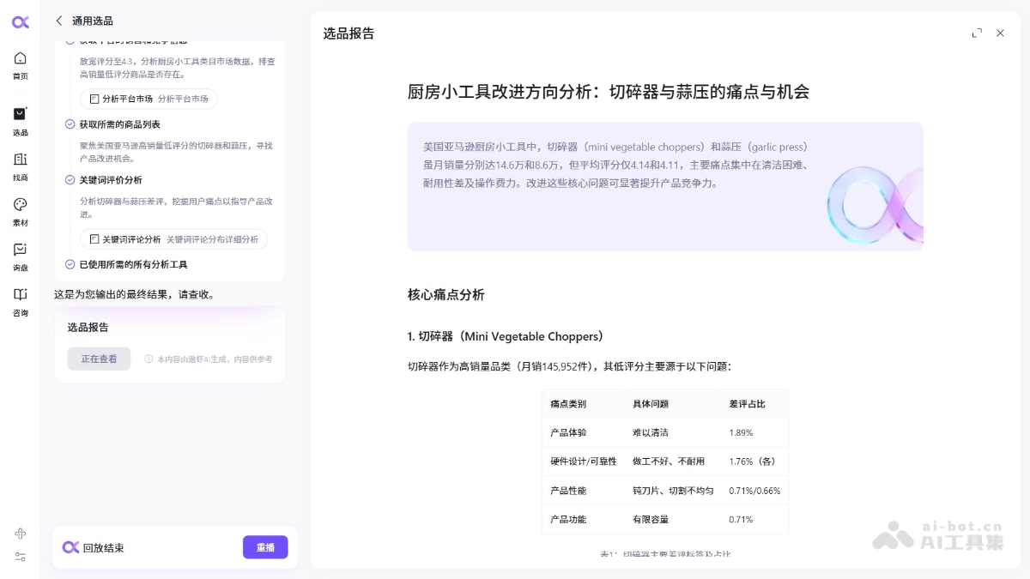Open the 素材 materials palette section
Image resolution: width=1030 pixels, height=579 pixels.
click(x=20, y=211)
